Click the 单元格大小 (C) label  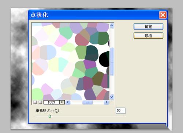47,111
